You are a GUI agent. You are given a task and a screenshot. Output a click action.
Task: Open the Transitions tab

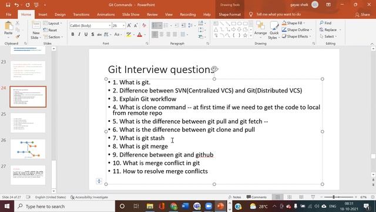[81, 14]
